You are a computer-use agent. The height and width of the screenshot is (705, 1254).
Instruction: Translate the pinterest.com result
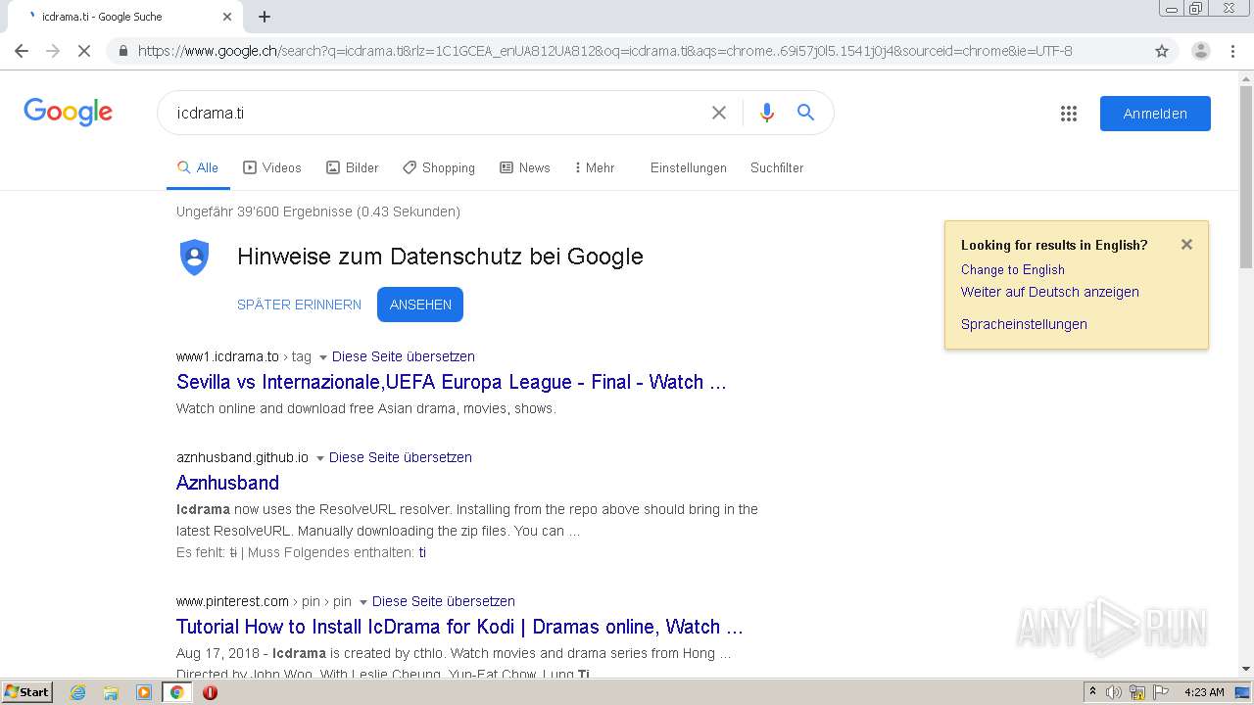[x=444, y=601]
